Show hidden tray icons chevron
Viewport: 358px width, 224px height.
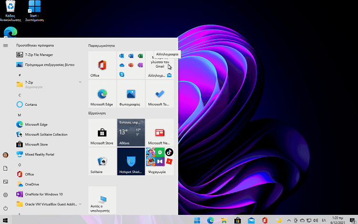[x=289, y=220]
